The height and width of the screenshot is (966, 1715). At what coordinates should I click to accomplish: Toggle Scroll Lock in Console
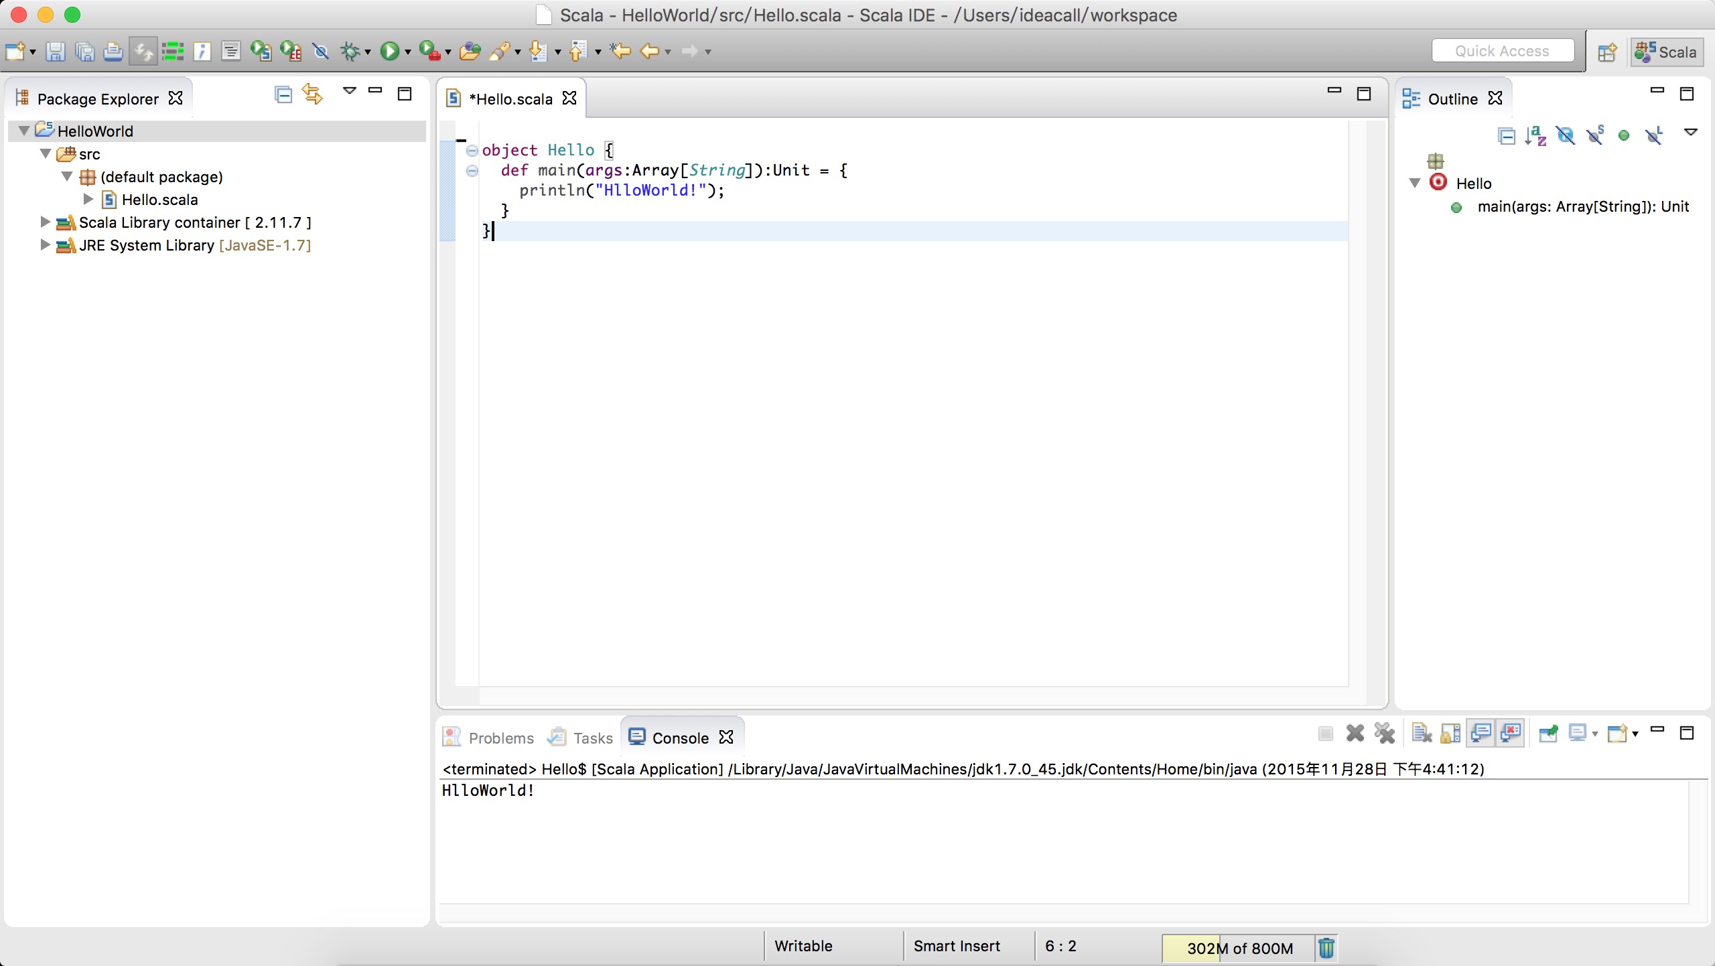click(x=1450, y=734)
